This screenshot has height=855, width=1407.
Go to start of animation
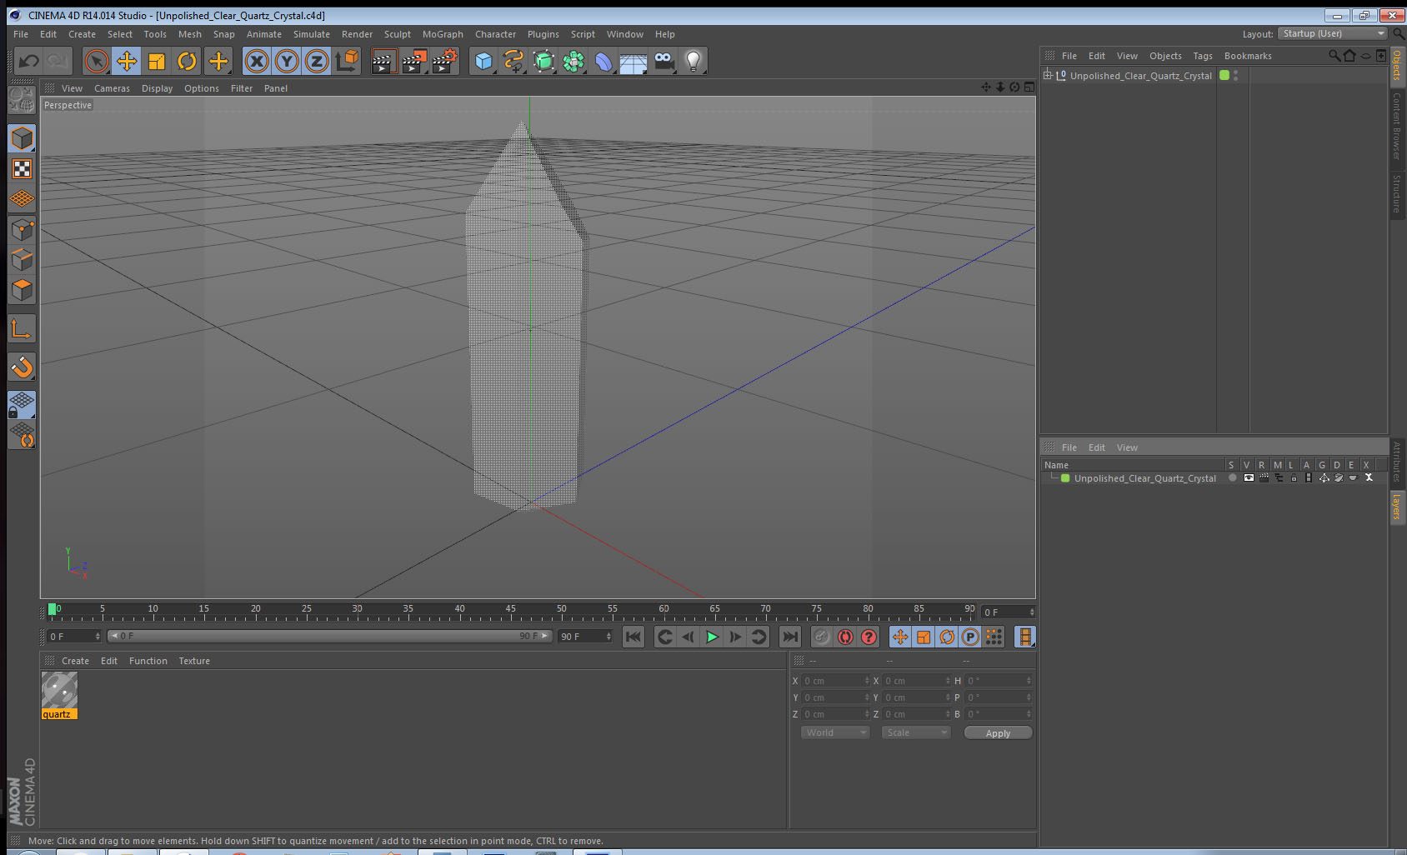(x=633, y=637)
